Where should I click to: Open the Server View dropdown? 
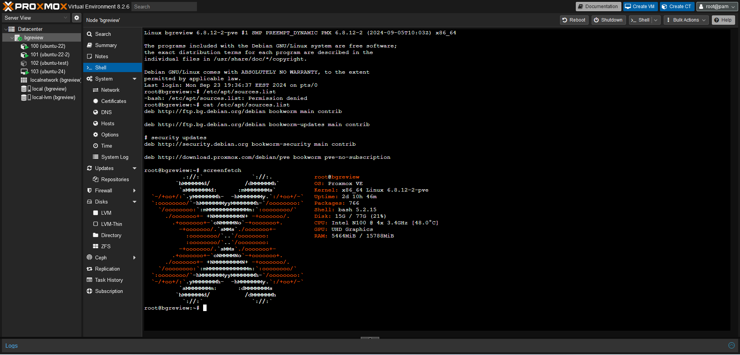pos(36,18)
